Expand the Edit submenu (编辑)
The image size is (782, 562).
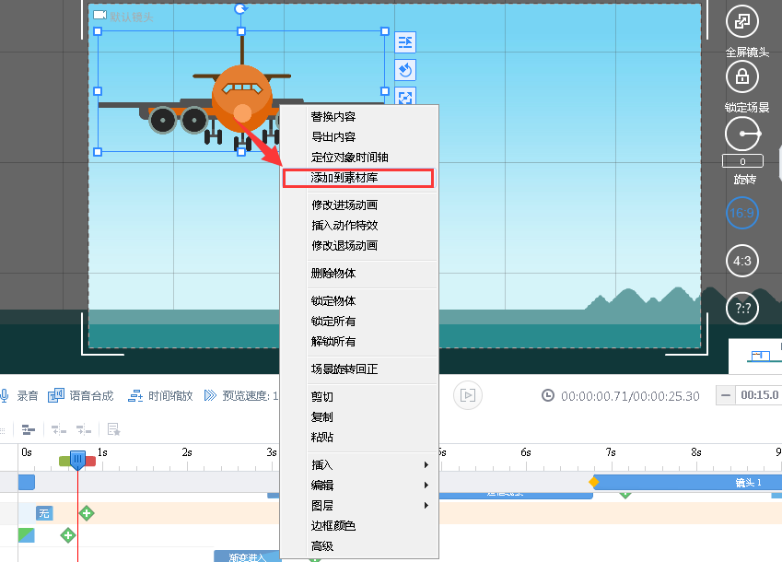click(x=356, y=486)
